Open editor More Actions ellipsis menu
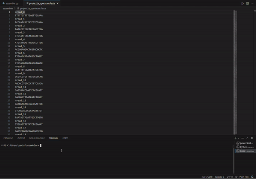The image size is (256, 179). (x=253, y=3)
